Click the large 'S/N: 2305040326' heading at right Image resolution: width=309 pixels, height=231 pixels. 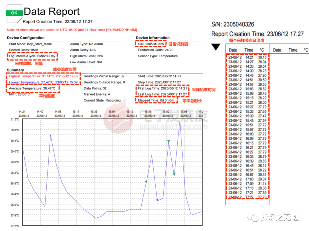coord(233,24)
